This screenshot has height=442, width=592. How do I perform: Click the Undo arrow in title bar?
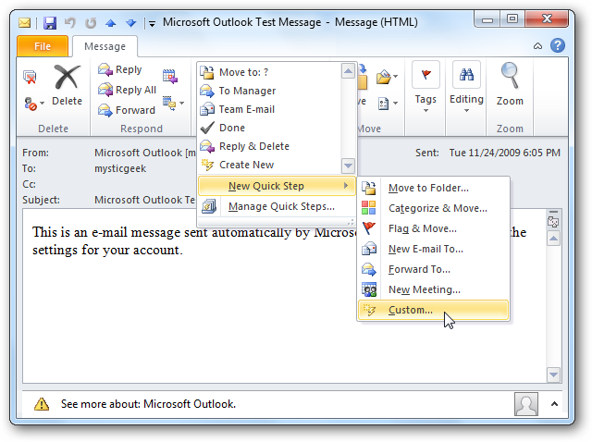pos(70,23)
